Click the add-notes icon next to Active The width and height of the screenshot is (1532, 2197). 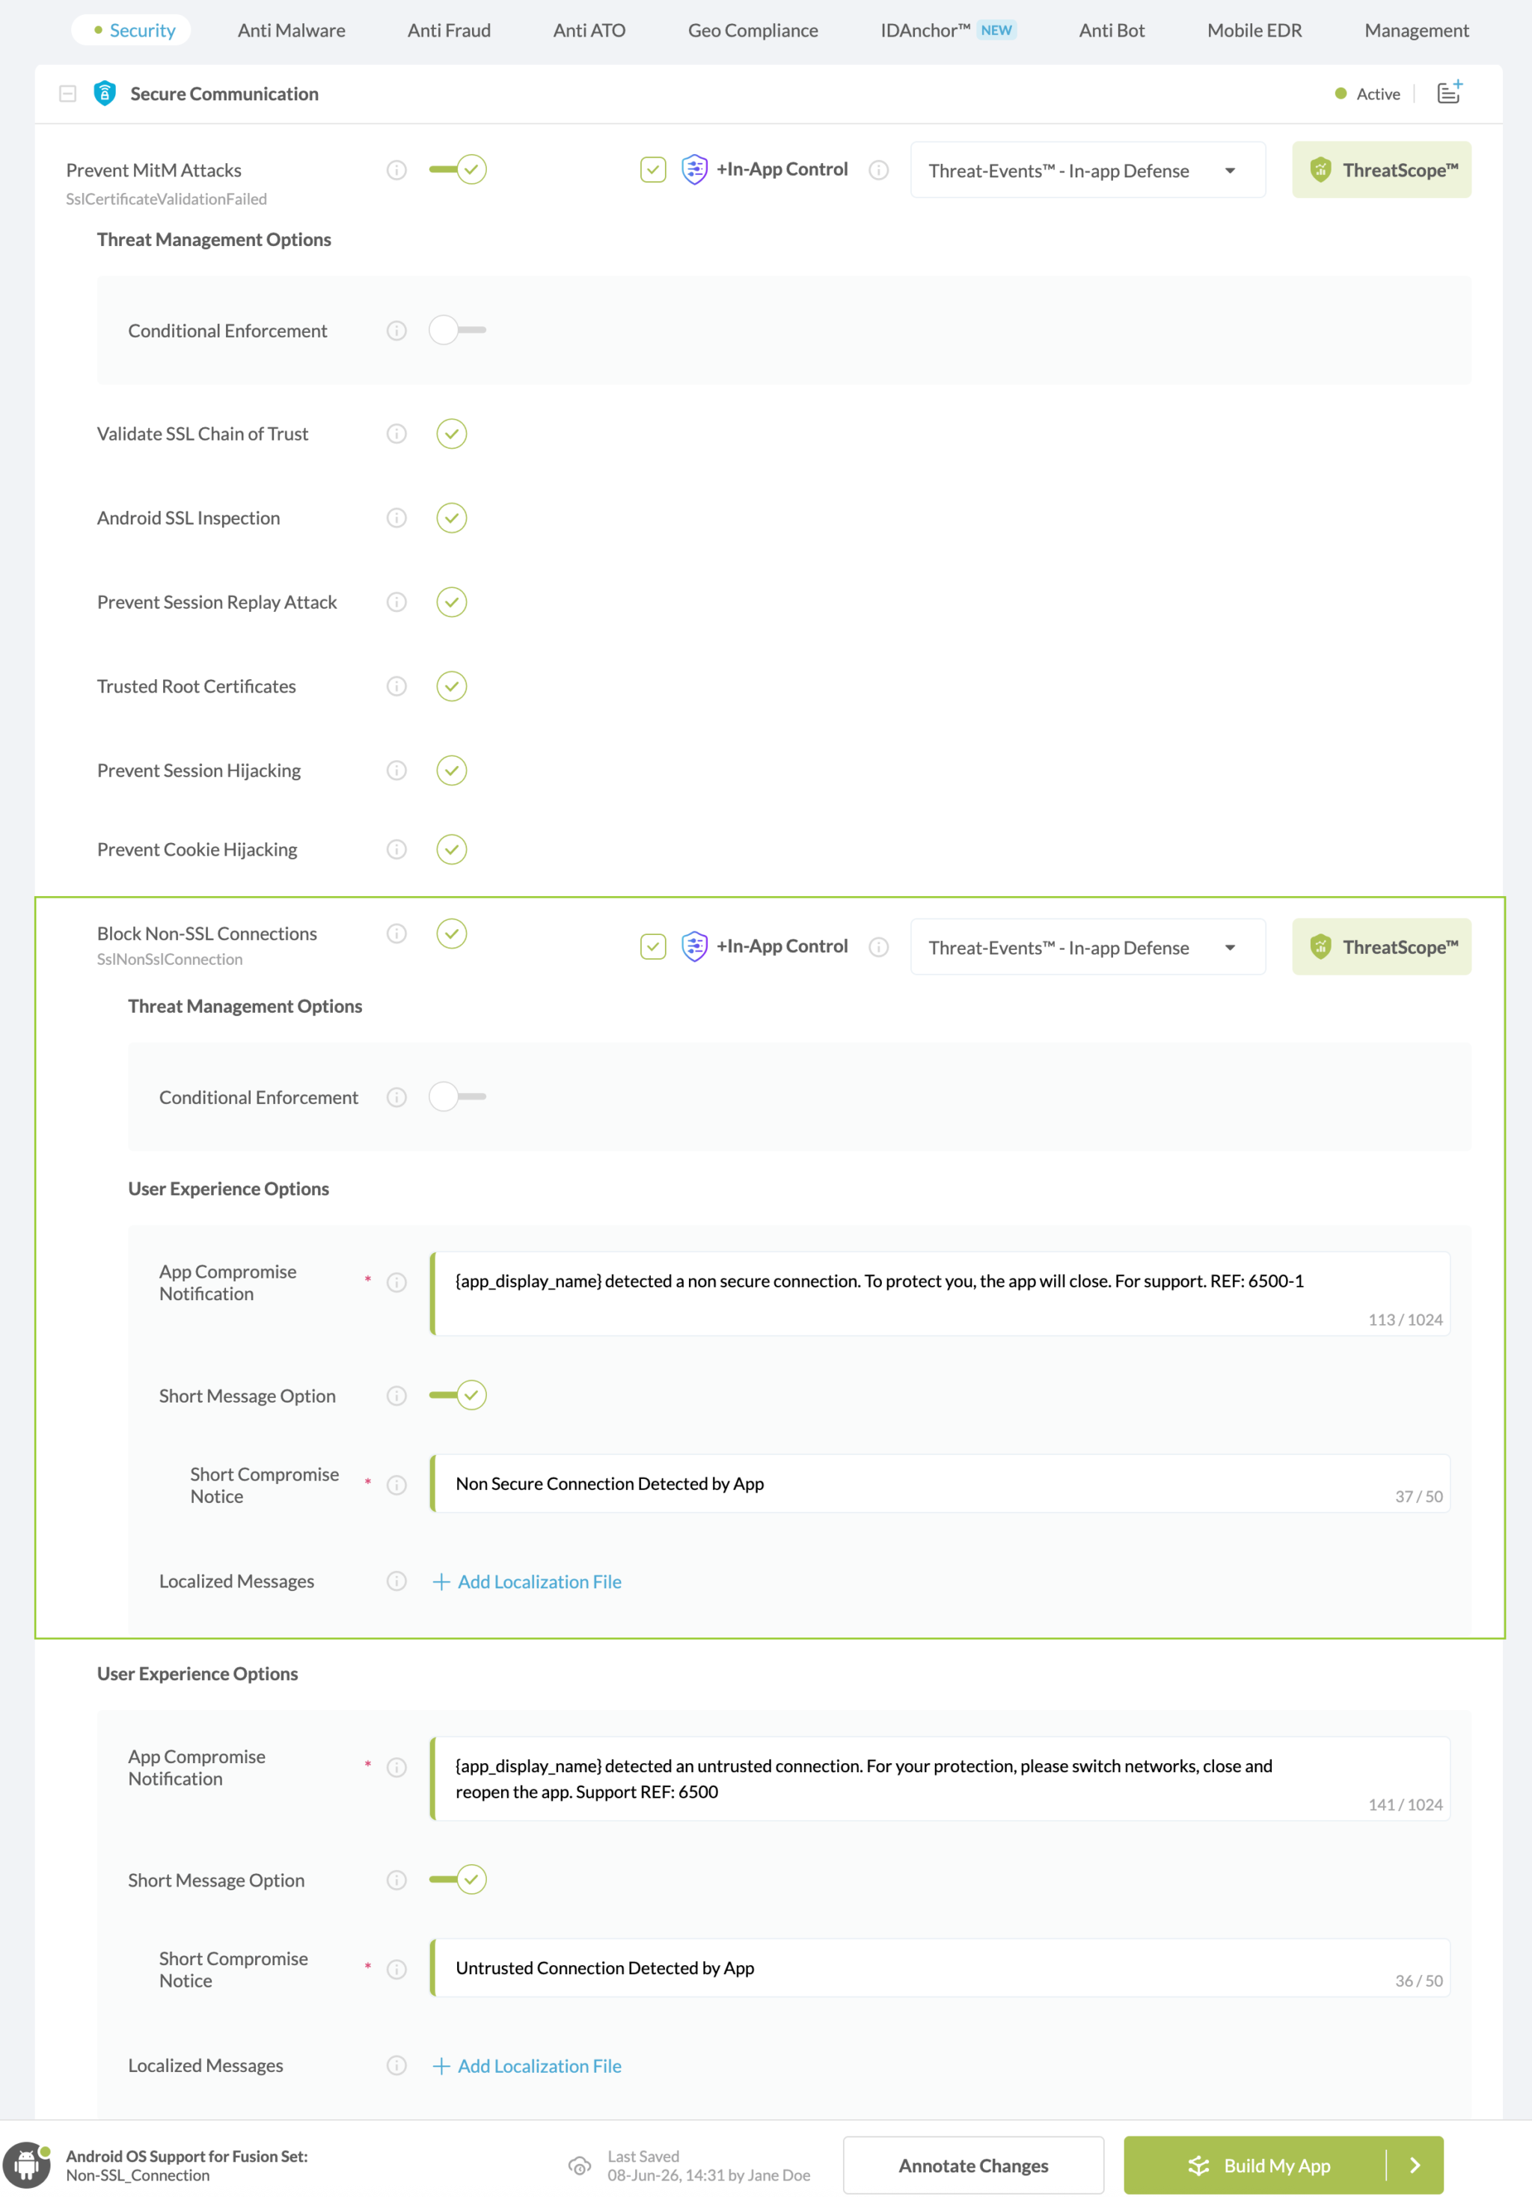pos(1450,92)
